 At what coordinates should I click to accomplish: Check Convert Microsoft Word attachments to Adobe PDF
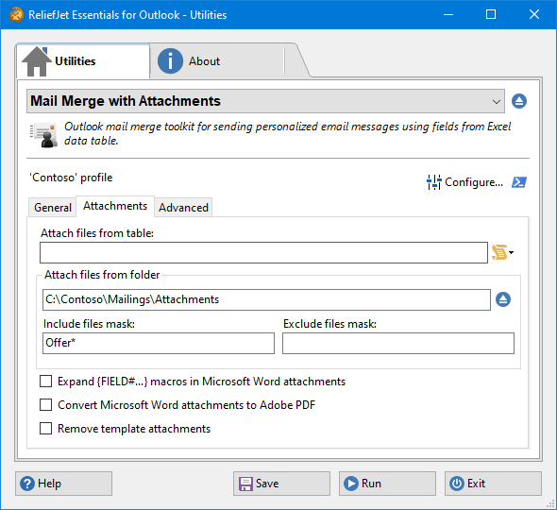pos(46,405)
